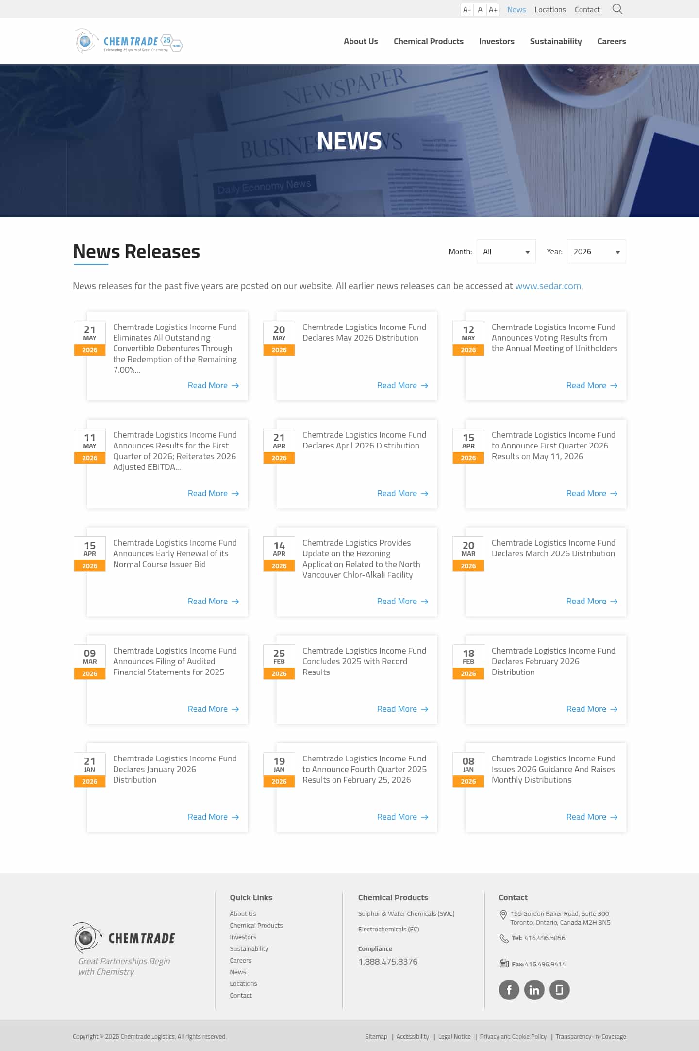Open Transparency-in-Coverage footer link
Image resolution: width=699 pixels, height=1051 pixels.
click(591, 1036)
